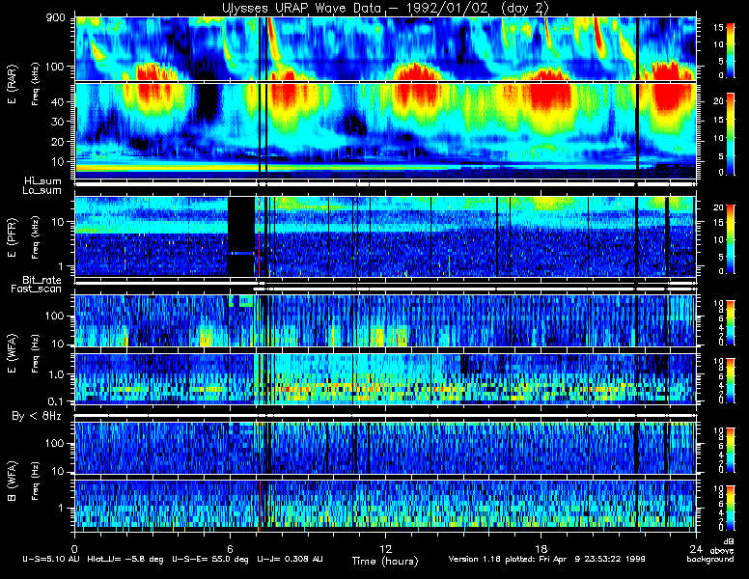Click the PFR panel color scale bar
This screenshot has height=579, width=749.
(731, 239)
